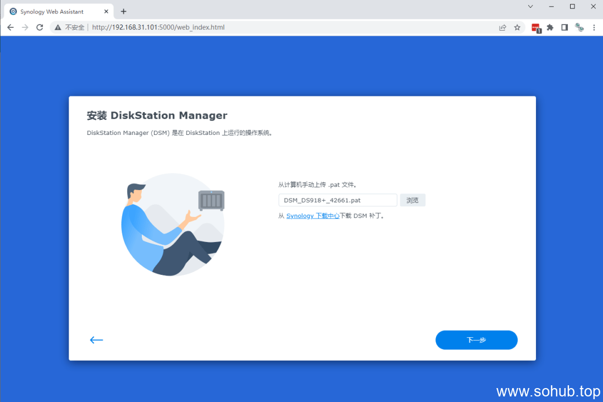Open the tab search chevron dropdown
This screenshot has height=402, width=603.
coord(530,6)
